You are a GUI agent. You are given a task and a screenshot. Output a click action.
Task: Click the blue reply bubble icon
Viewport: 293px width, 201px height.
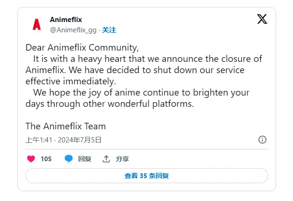coord(69,159)
